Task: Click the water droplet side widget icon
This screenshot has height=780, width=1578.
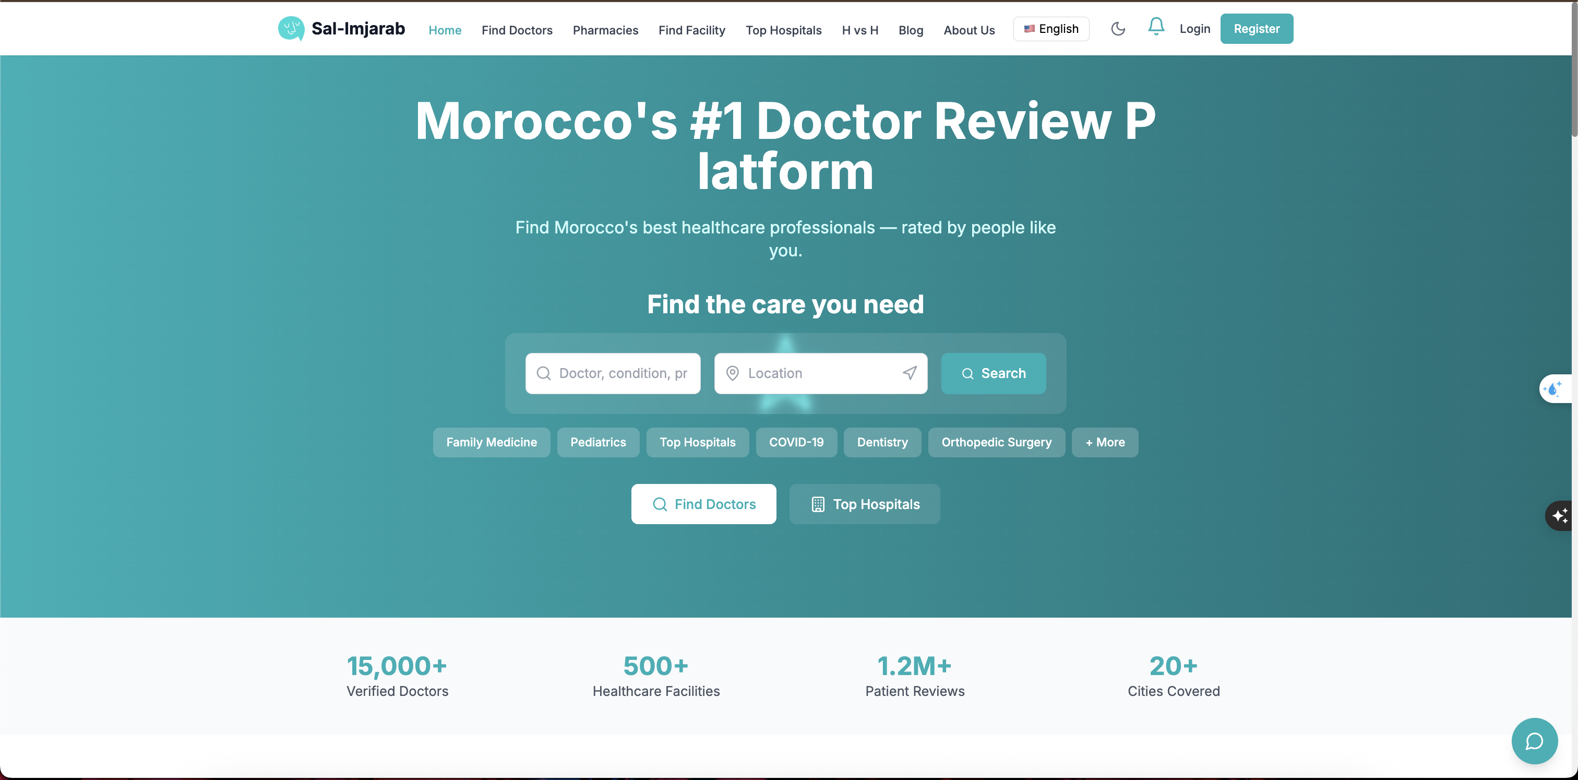Action: click(1553, 388)
